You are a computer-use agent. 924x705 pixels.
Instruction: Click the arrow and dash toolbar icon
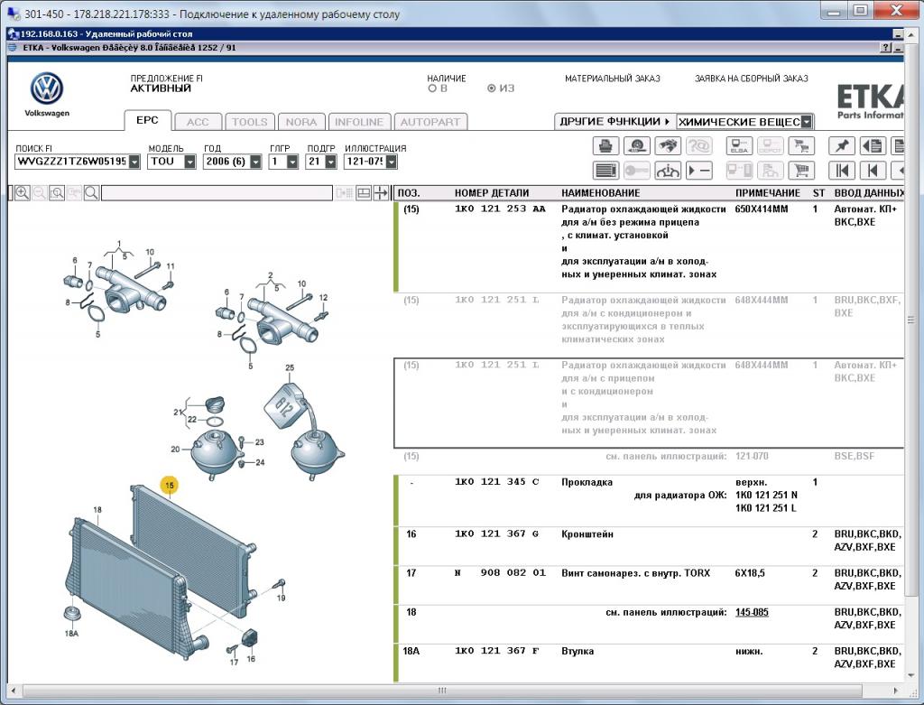(699, 171)
